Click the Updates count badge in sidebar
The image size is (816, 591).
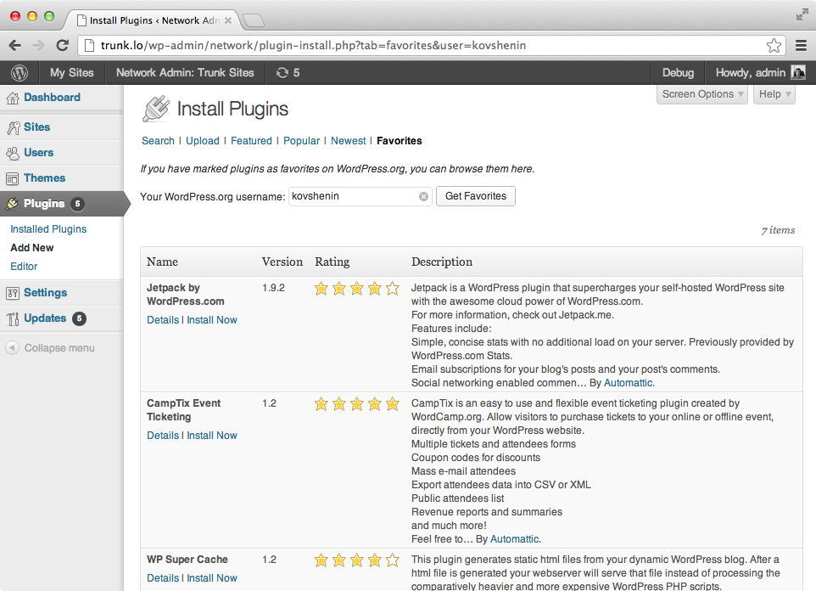(x=79, y=318)
